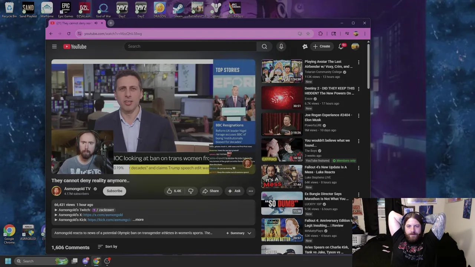Share the video
The width and height of the screenshot is (475, 267).
pos(210,191)
